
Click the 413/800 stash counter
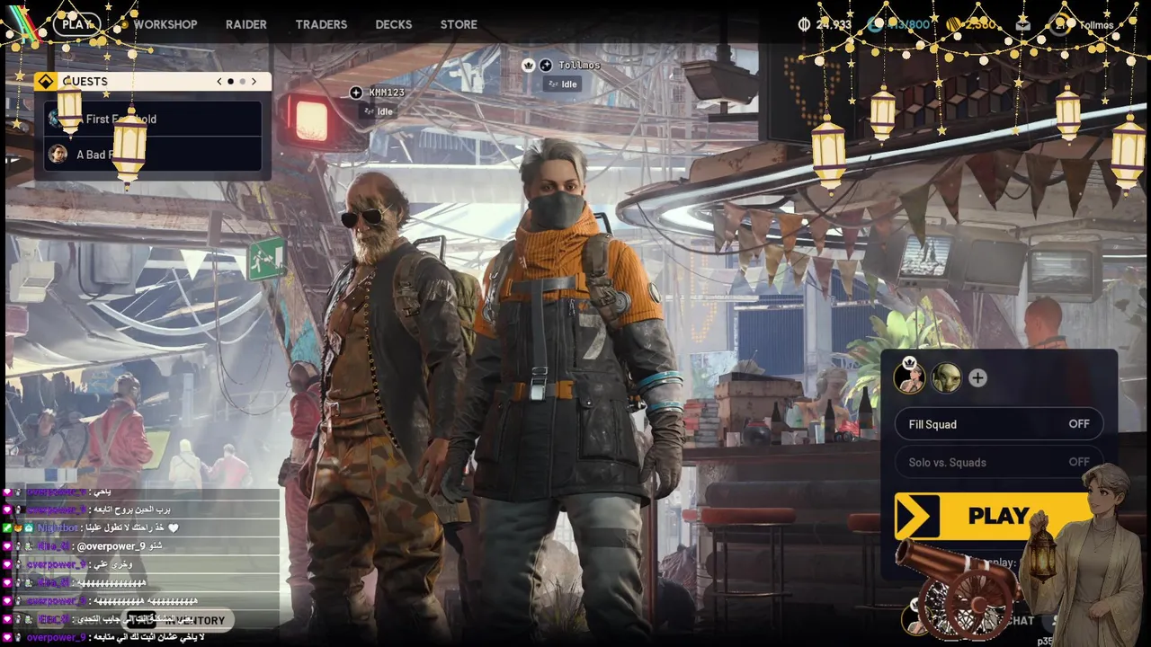908,24
